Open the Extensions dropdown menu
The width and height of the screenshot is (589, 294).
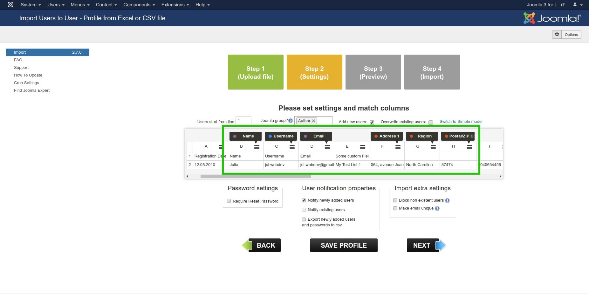click(175, 5)
